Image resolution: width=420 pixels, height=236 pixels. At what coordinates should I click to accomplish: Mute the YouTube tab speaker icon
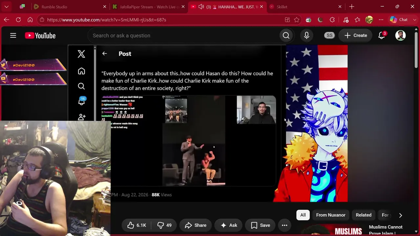click(201, 7)
